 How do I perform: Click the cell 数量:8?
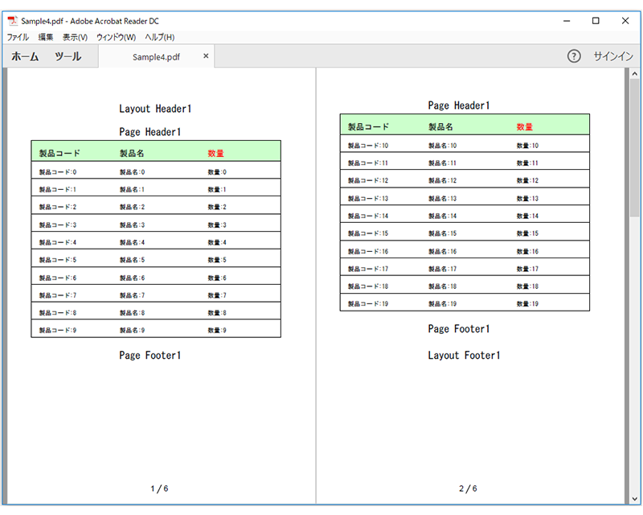[217, 313]
